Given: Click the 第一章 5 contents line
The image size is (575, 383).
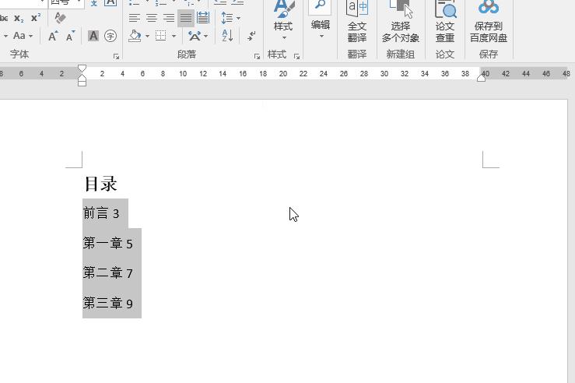Looking at the screenshot, I should [108, 243].
